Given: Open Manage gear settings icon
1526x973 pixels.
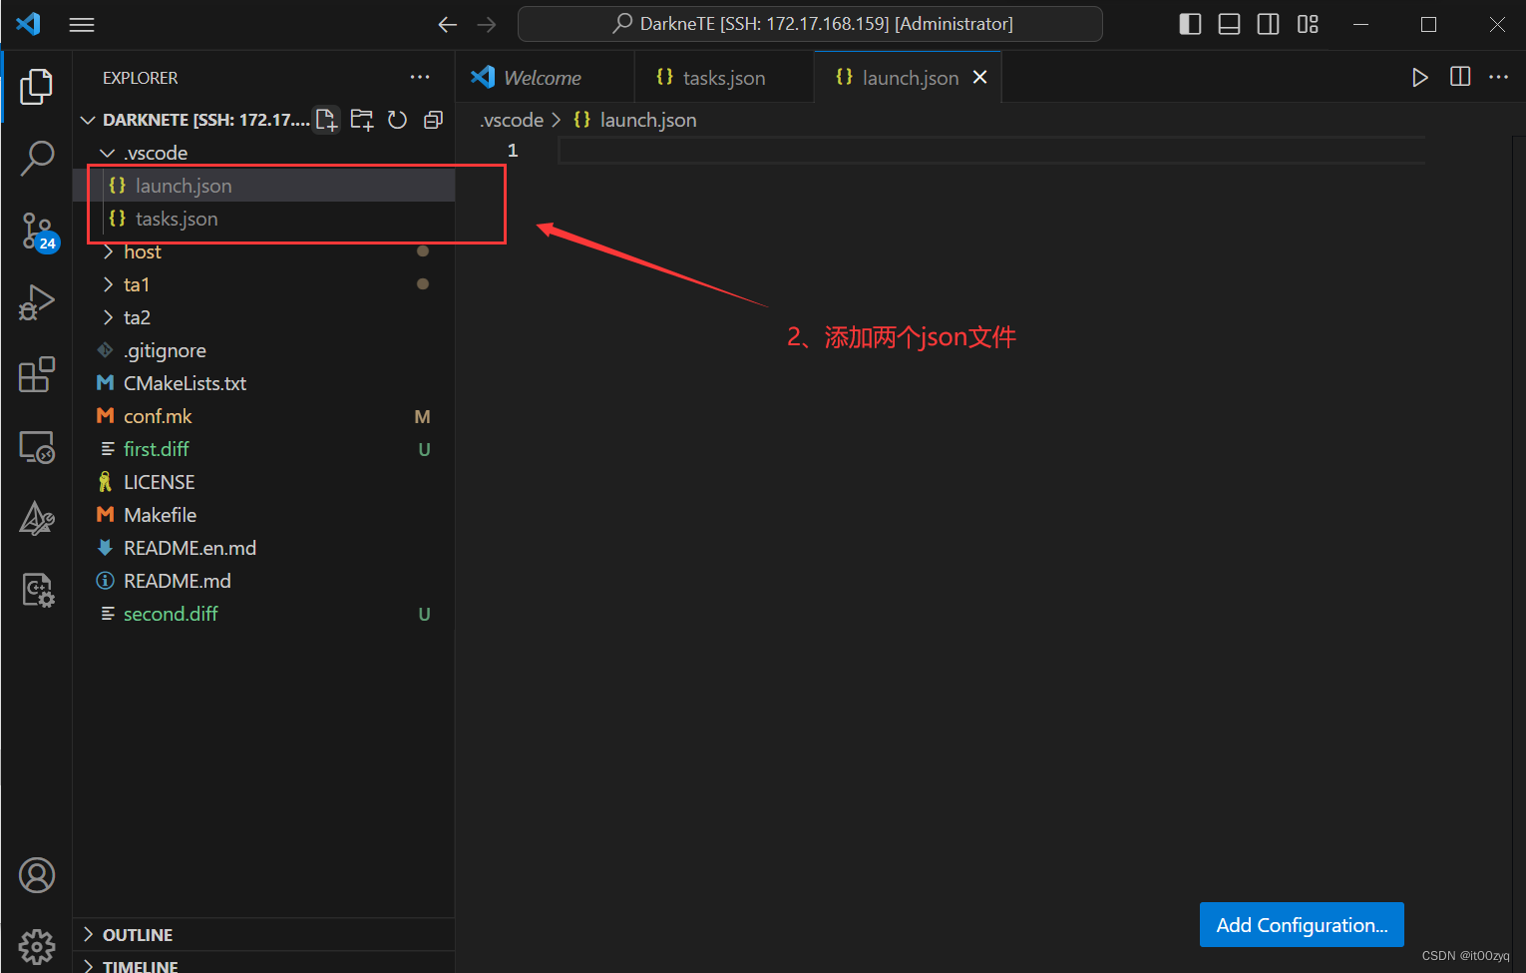Looking at the screenshot, I should [36, 945].
